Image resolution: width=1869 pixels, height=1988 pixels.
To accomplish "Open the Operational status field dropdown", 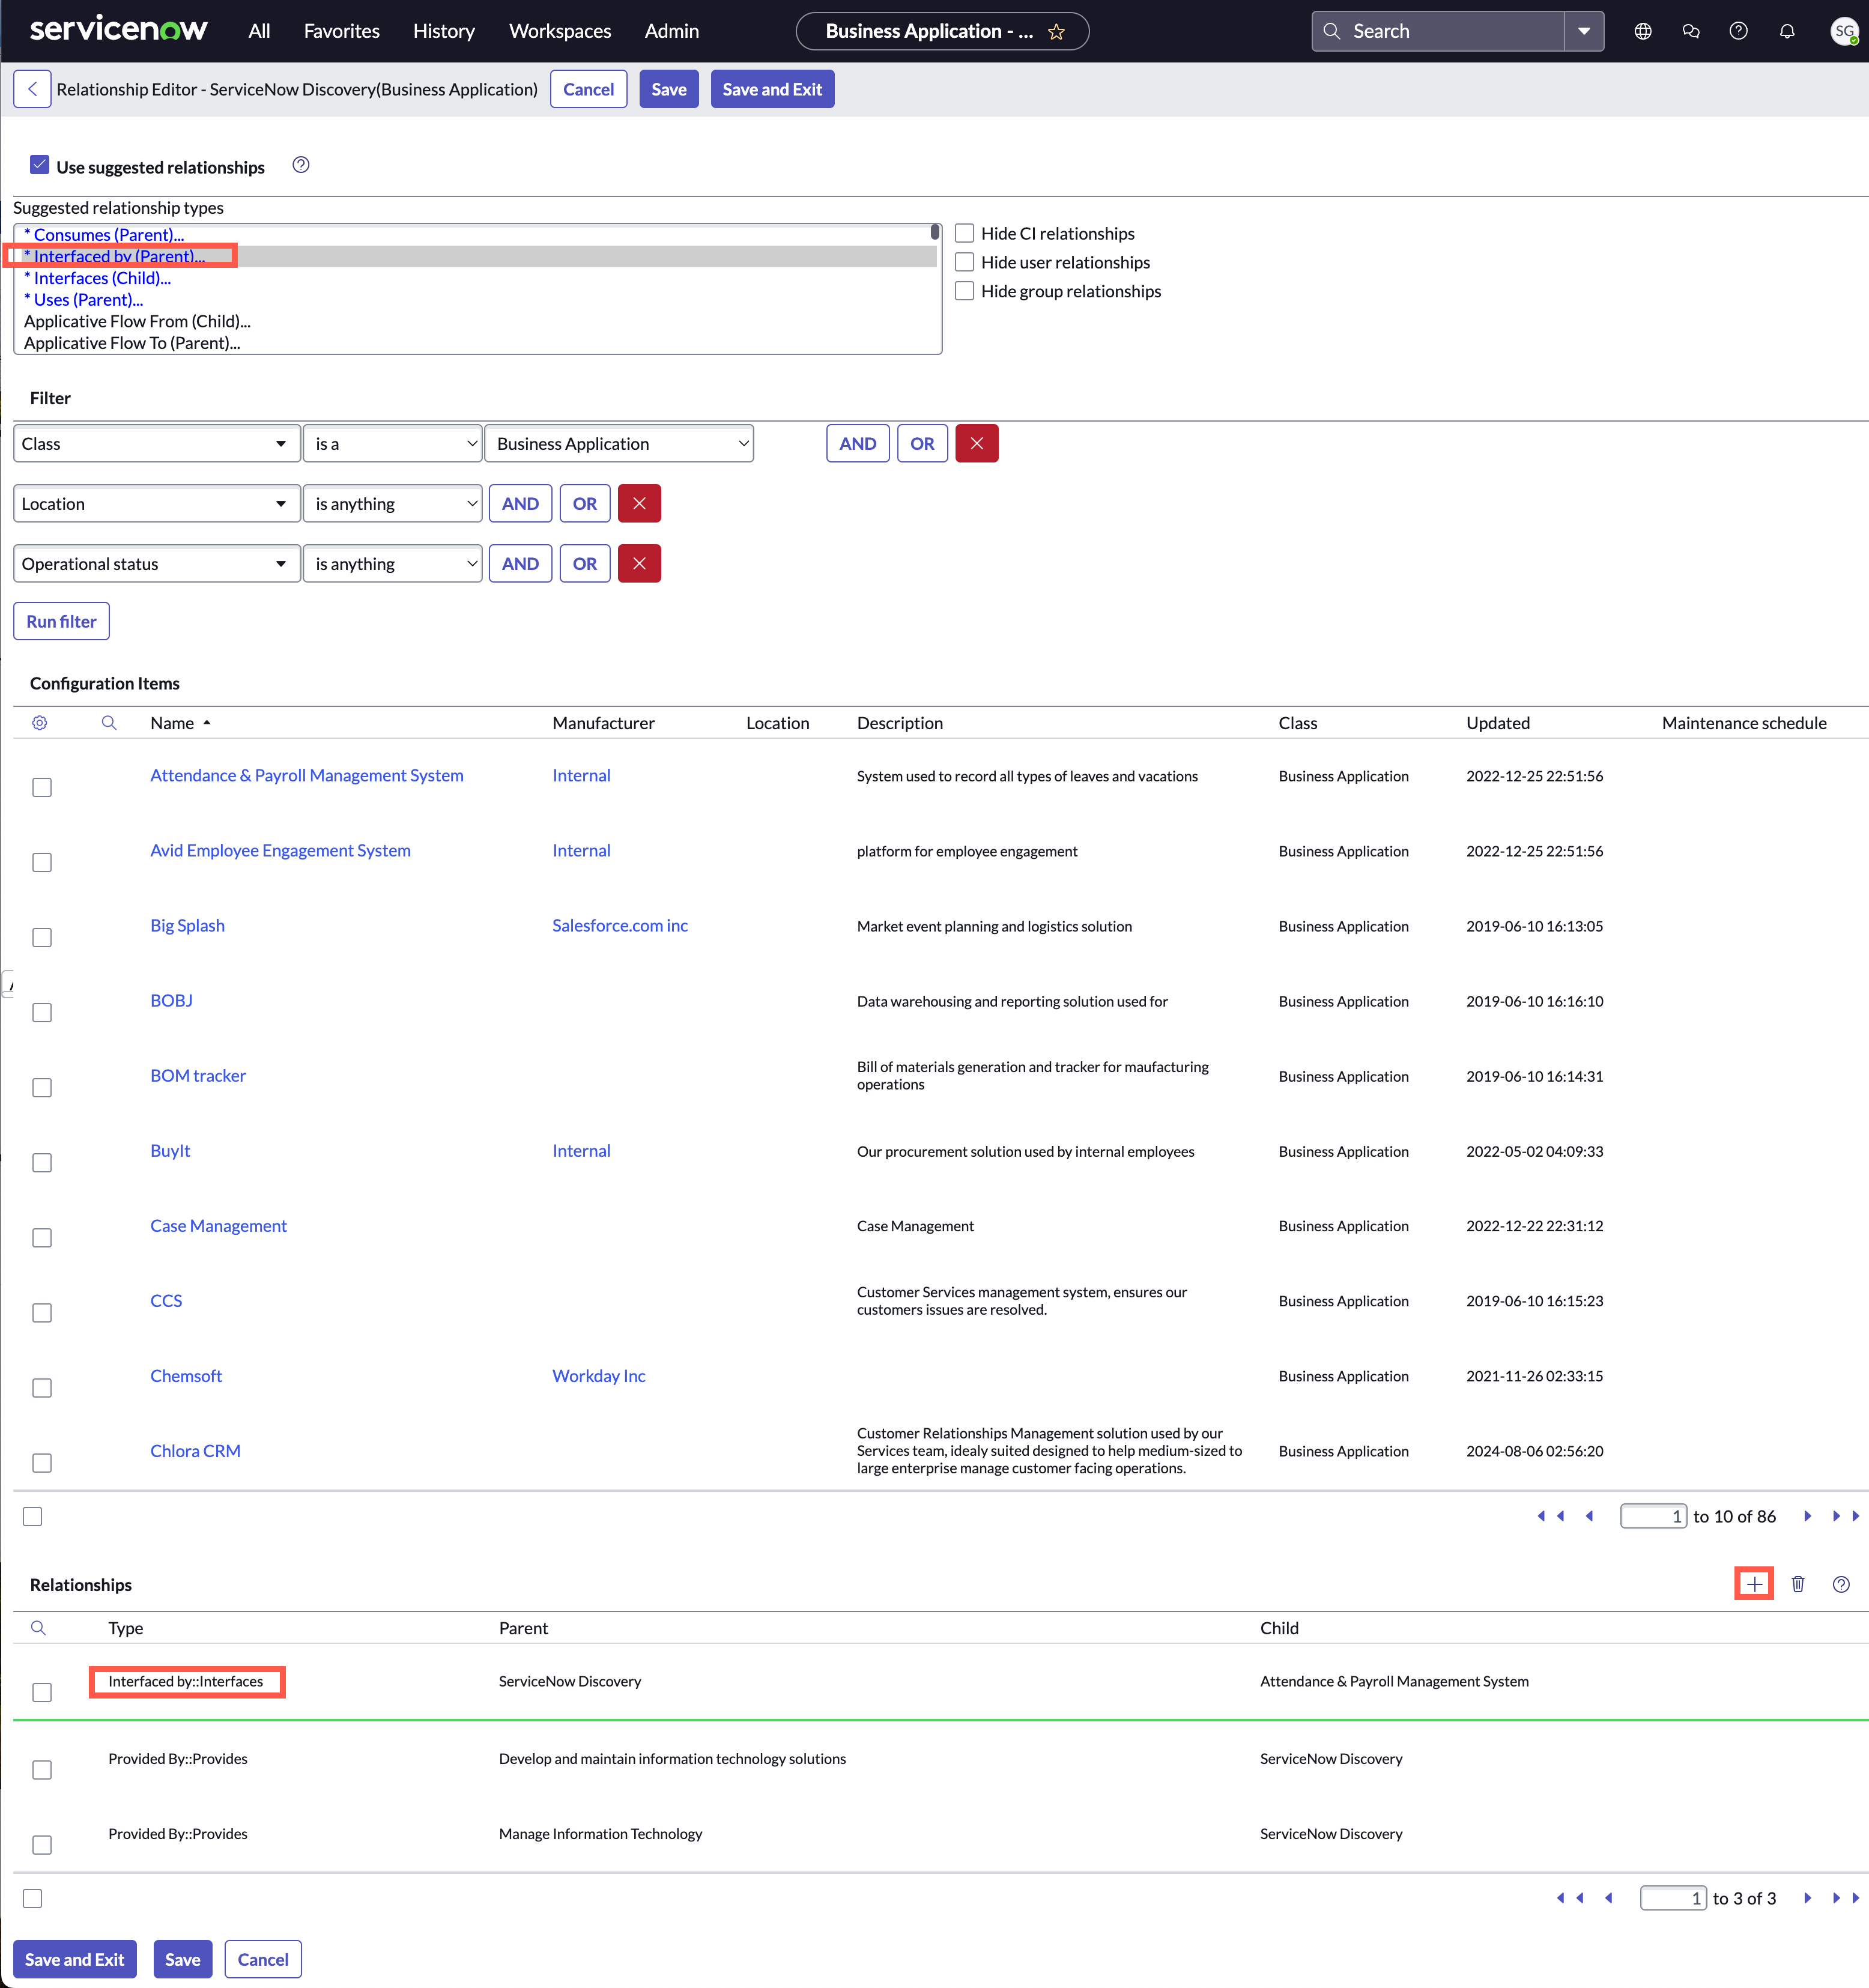I will [157, 564].
